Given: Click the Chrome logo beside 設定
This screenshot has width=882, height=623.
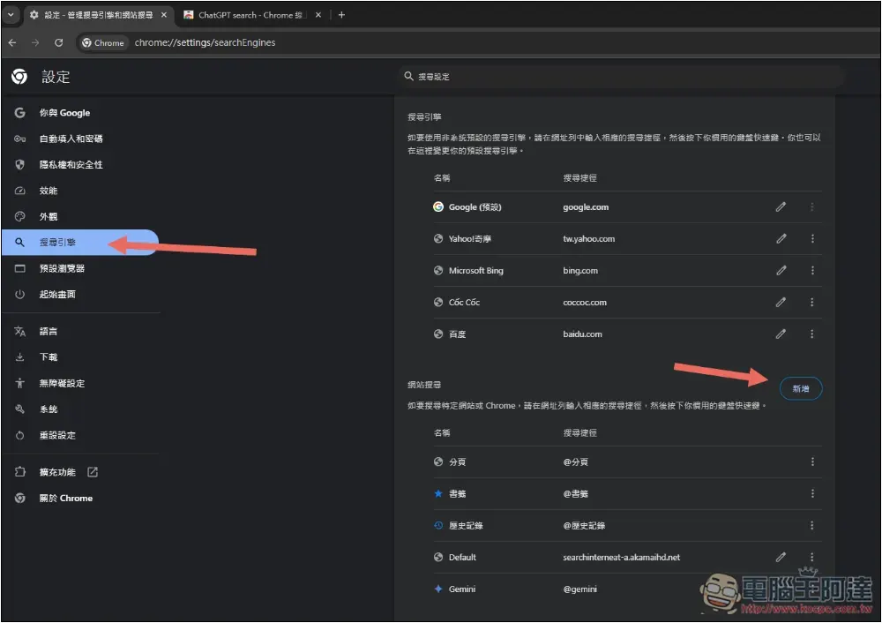Looking at the screenshot, I should 19,77.
